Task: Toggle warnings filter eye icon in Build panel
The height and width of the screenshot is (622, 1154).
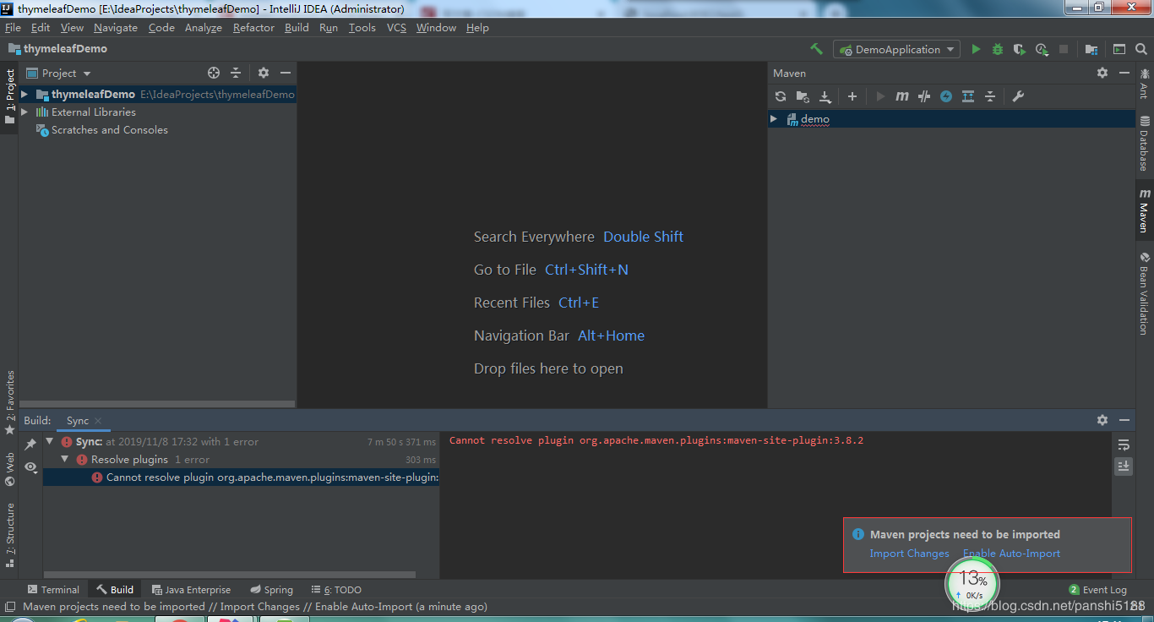Action: click(x=31, y=466)
